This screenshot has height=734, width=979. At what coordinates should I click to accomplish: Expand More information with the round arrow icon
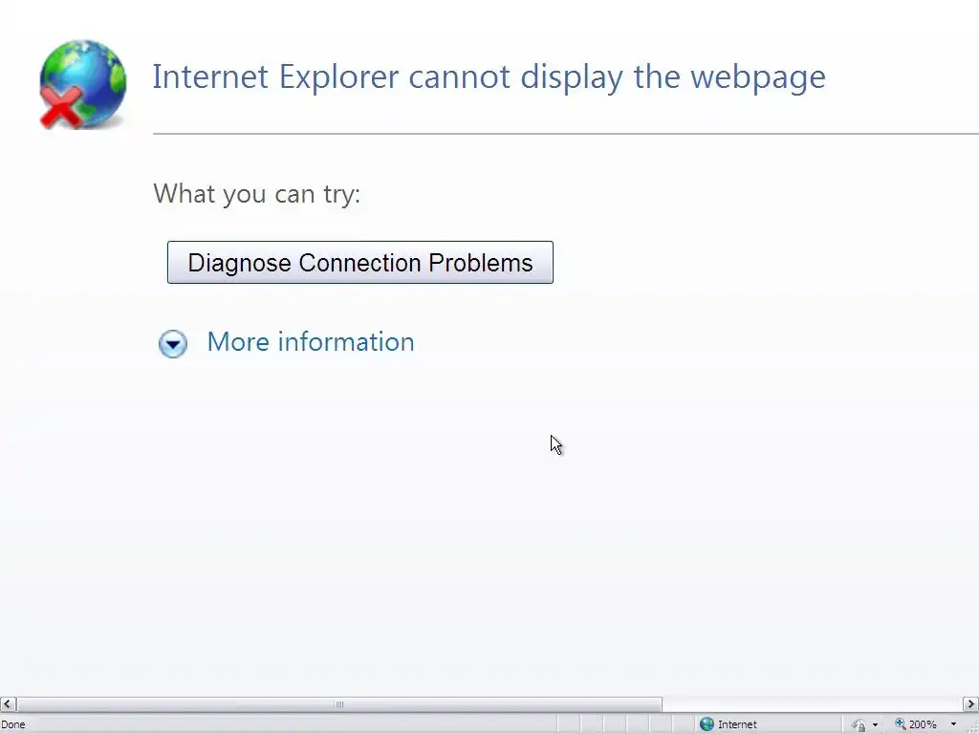coord(173,344)
